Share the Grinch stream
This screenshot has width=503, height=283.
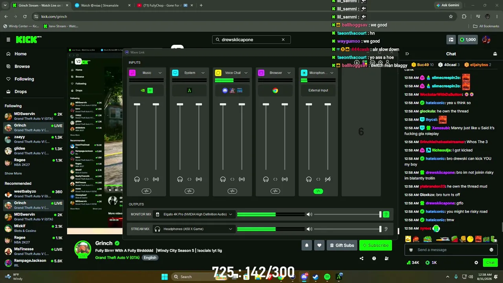point(362,258)
